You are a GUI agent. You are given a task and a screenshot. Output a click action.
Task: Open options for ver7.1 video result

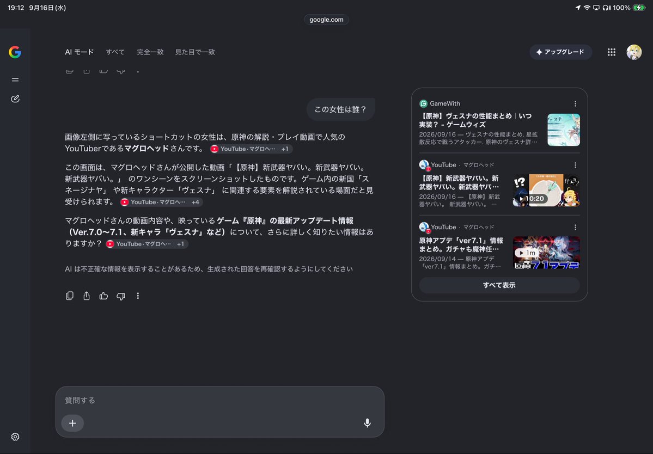pos(575,227)
